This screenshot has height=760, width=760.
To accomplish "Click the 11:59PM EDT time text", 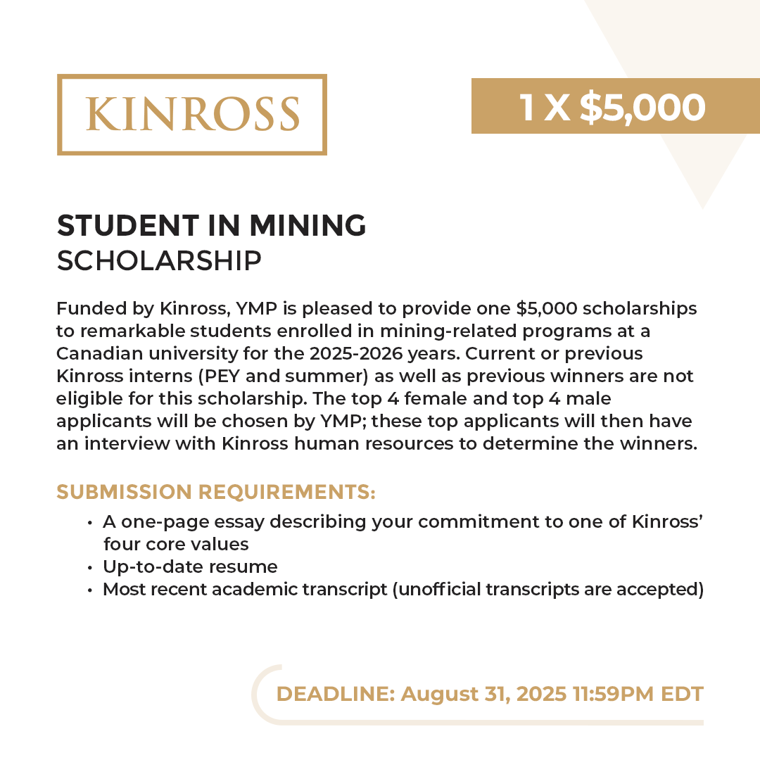I will 639,694.
